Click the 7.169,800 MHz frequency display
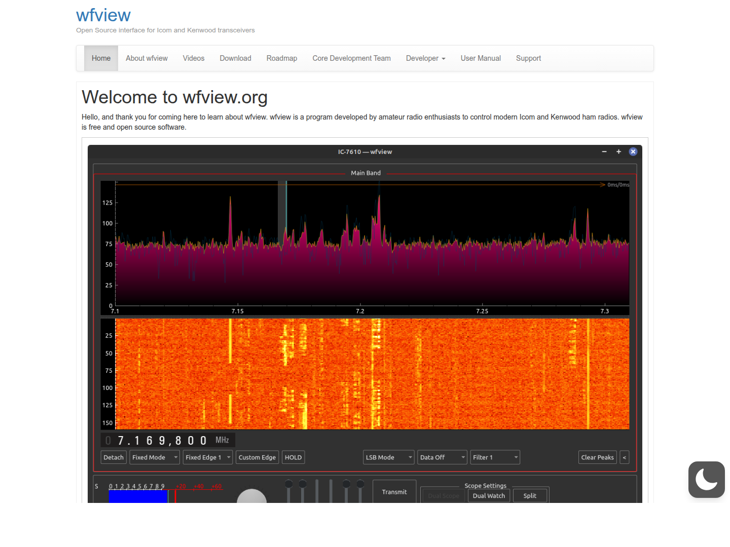The width and height of the screenshot is (730, 547). (x=168, y=440)
